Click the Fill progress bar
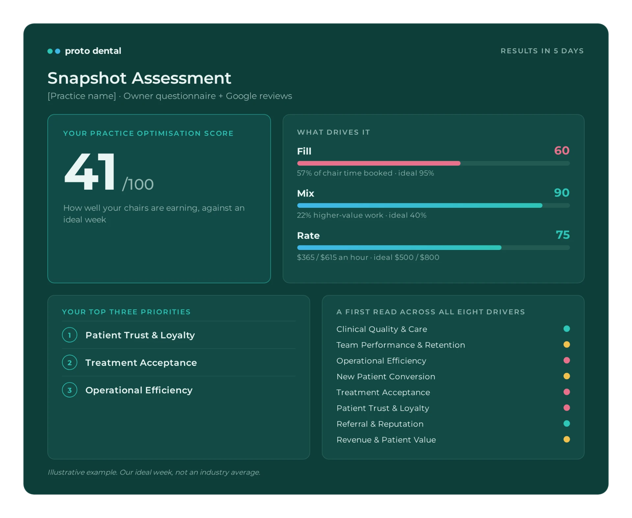Viewport: 632px width, 518px height. (433, 163)
